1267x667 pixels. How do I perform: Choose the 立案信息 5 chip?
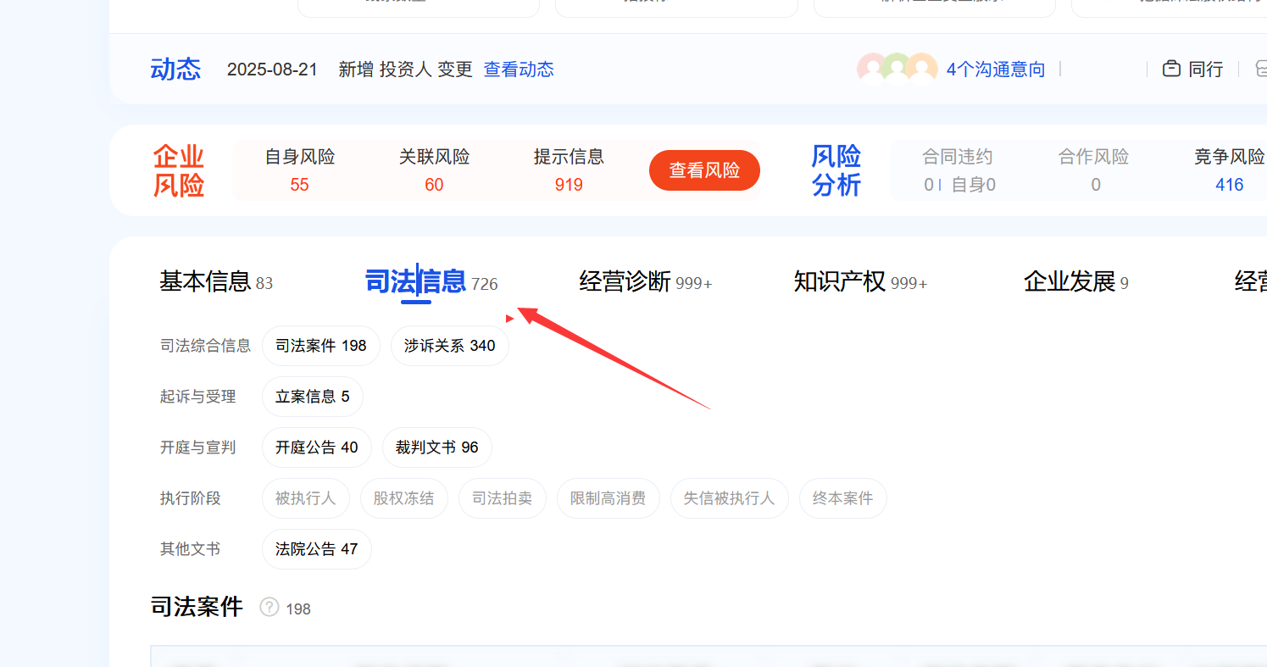tap(312, 397)
